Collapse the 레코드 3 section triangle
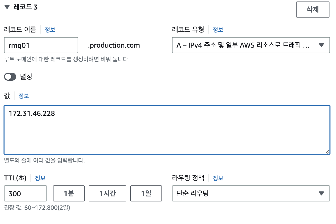 pos(7,7)
